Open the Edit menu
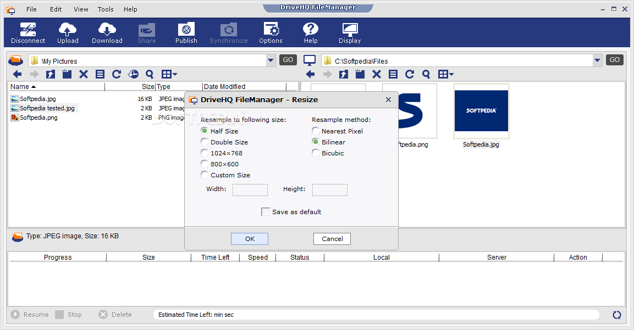The width and height of the screenshot is (634, 330). (x=56, y=9)
